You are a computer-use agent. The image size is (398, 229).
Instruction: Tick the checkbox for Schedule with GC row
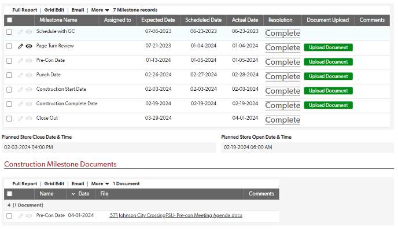[9, 32]
